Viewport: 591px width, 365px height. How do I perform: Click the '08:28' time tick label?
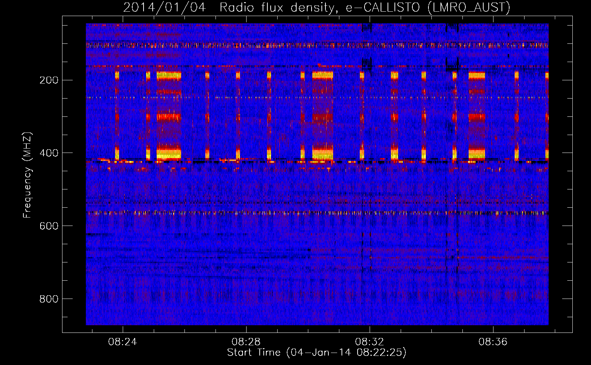[246, 342]
